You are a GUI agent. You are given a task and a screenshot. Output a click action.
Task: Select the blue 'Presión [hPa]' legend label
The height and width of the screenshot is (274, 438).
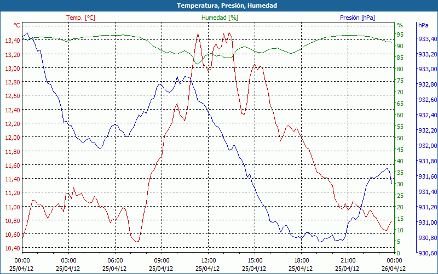[358, 18]
